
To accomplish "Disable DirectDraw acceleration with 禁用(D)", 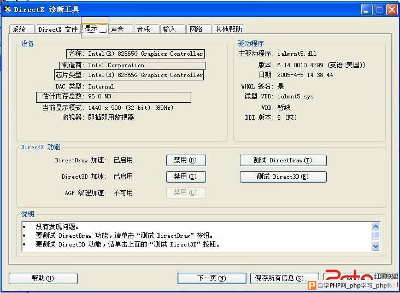I will tap(186, 160).
